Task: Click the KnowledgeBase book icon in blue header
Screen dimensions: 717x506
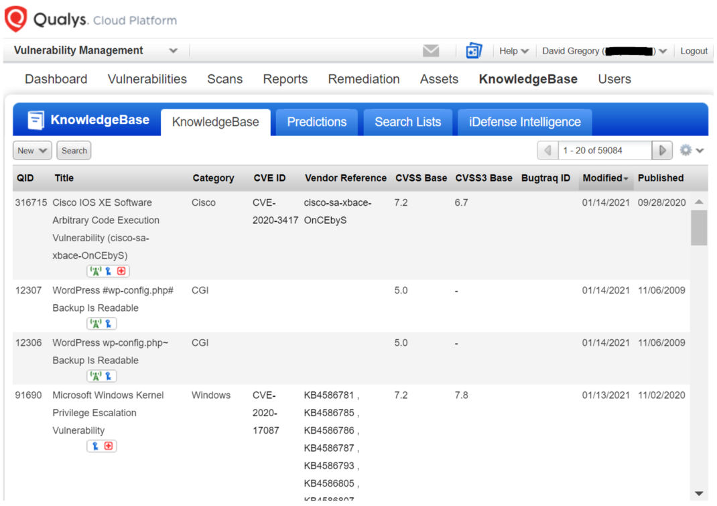Action: tap(36, 120)
